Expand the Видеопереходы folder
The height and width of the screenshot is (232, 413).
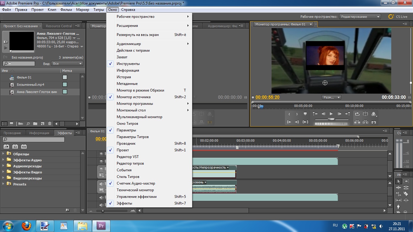4,178
